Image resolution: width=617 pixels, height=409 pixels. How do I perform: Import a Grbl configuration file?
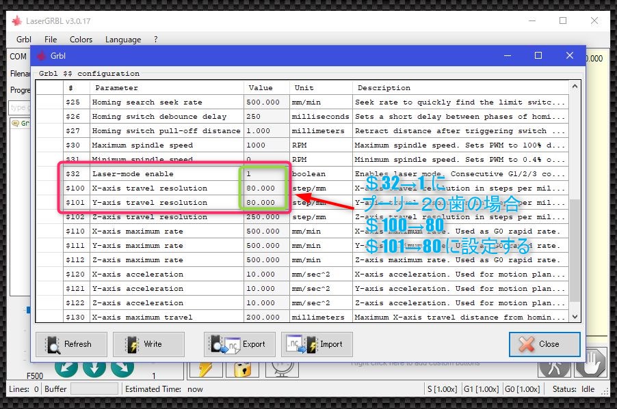pyautogui.click(x=317, y=344)
